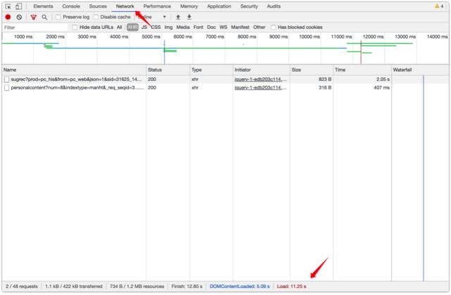The width and height of the screenshot is (451, 295).
Task: Click the 2 / 48 requests status text
Action: tap(22, 287)
